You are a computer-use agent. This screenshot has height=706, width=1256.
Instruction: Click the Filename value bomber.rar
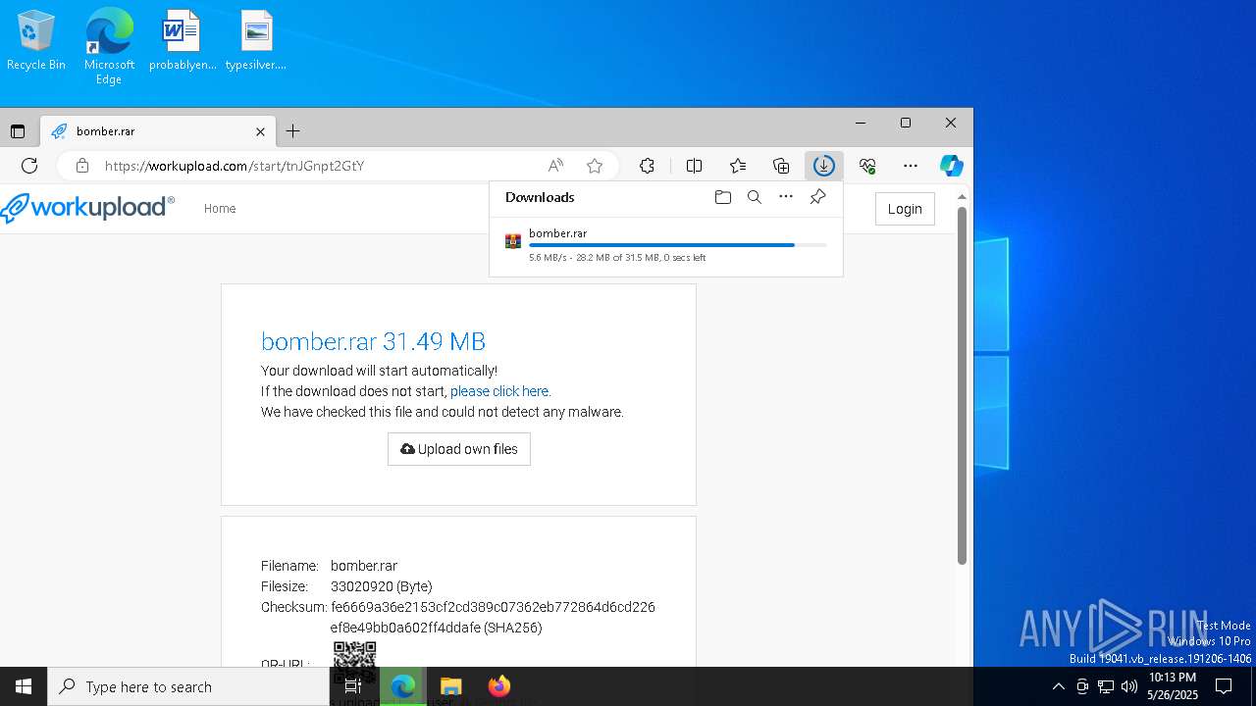click(x=364, y=566)
